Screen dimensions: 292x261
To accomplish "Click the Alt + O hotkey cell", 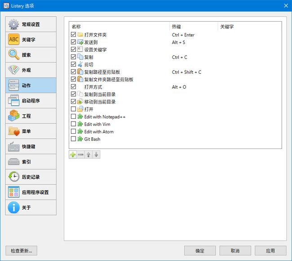I will tap(179, 87).
